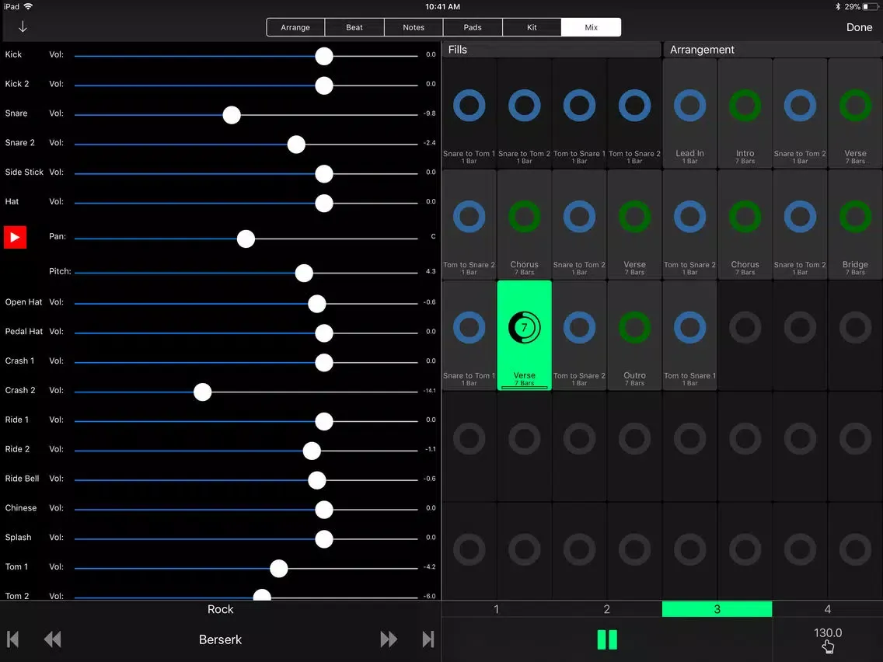Click the Hat Pan slider knob

246,239
